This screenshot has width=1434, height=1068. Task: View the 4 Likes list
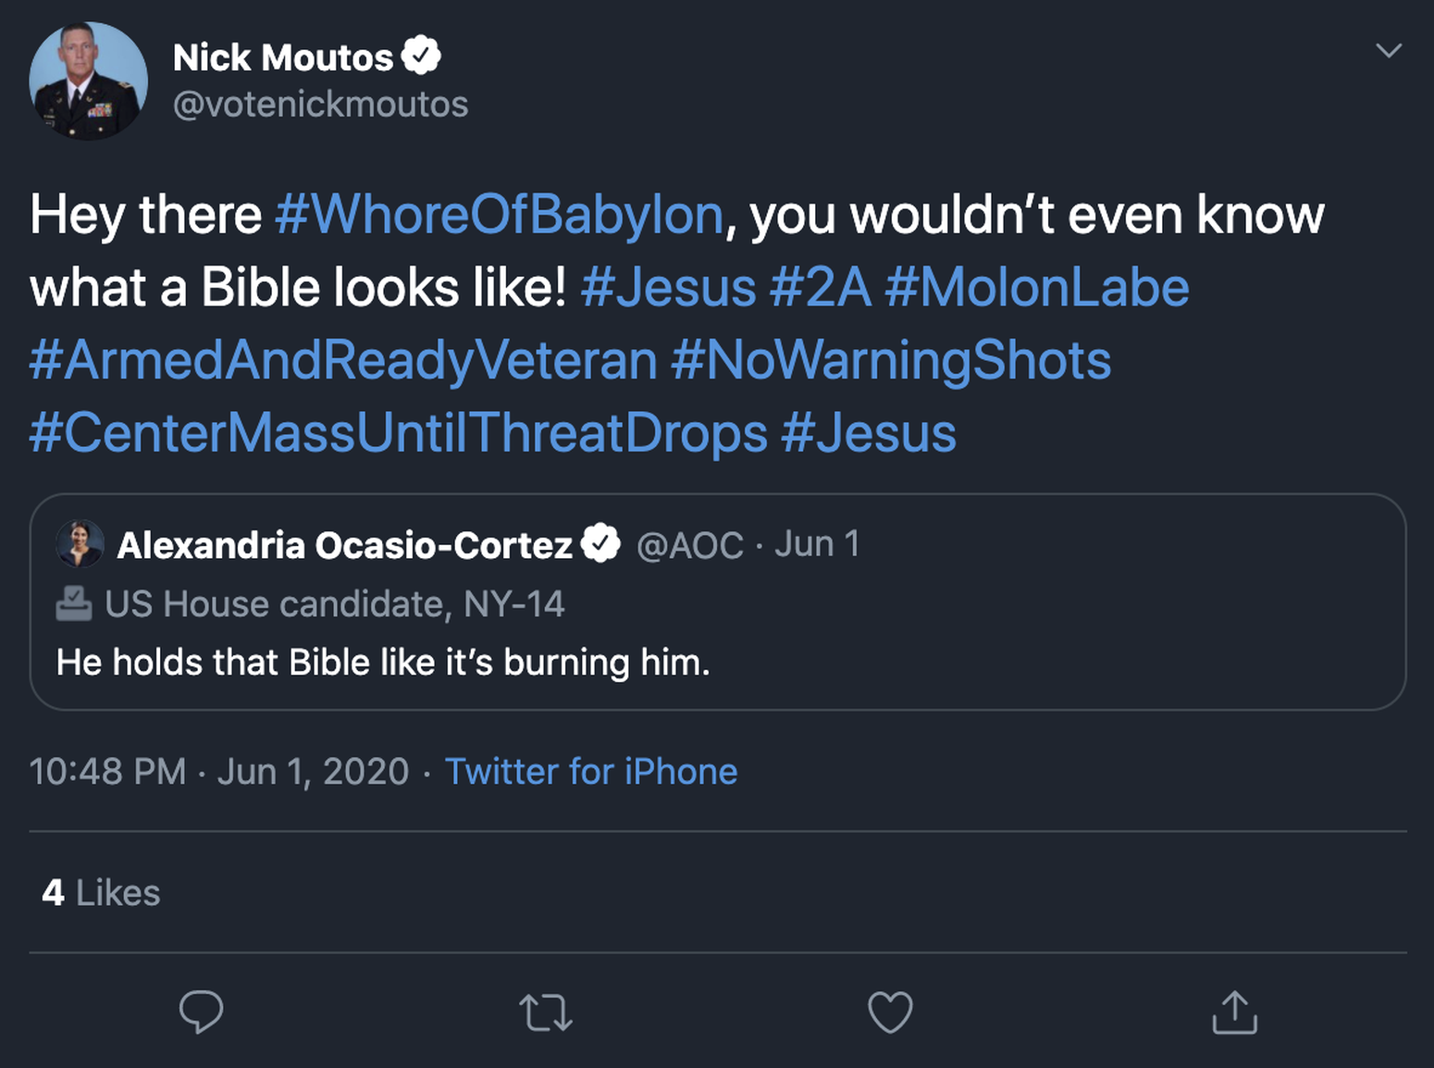point(101,893)
